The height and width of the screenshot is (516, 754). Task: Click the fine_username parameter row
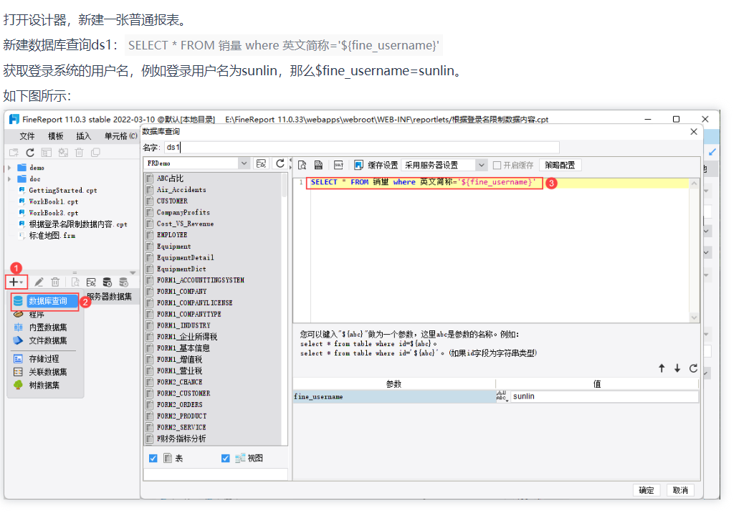393,397
